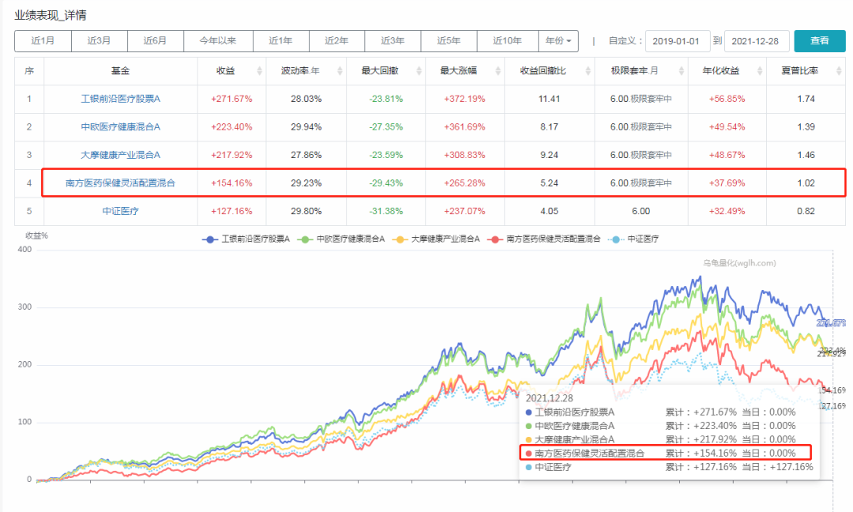This screenshot has height=512, width=853.
Task: Click the +49.54% annualized return cell
Action: pyautogui.click(x=727, y=126)
